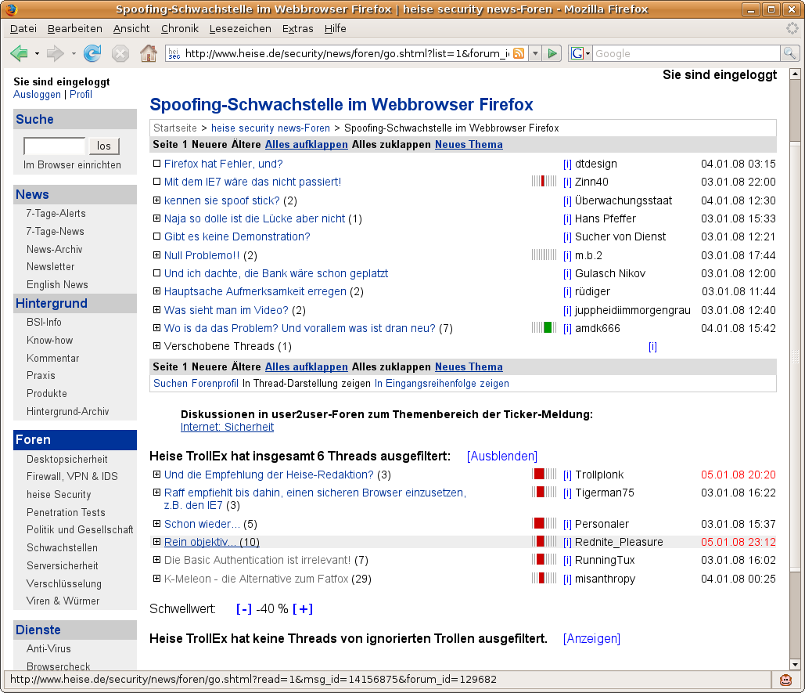Screen dimensions: 805x693
Task: Decrease Schwellwert with the [-] control
Action: click(244, 609)
